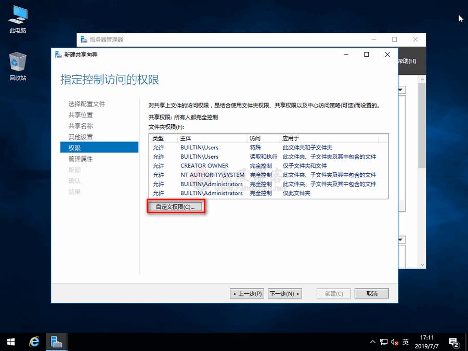Click the 新建共享向导 wizard icon

coord(58,54)
